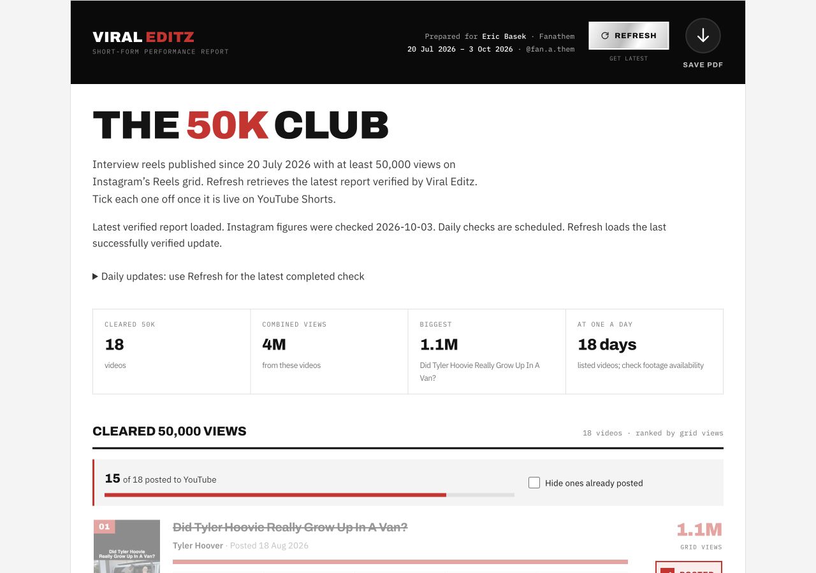This screenshot has height=573, width=816.
Task: Click the 'SHORT-FORM PERFORMANCE REPORT' subtitle
Action: 161,52
